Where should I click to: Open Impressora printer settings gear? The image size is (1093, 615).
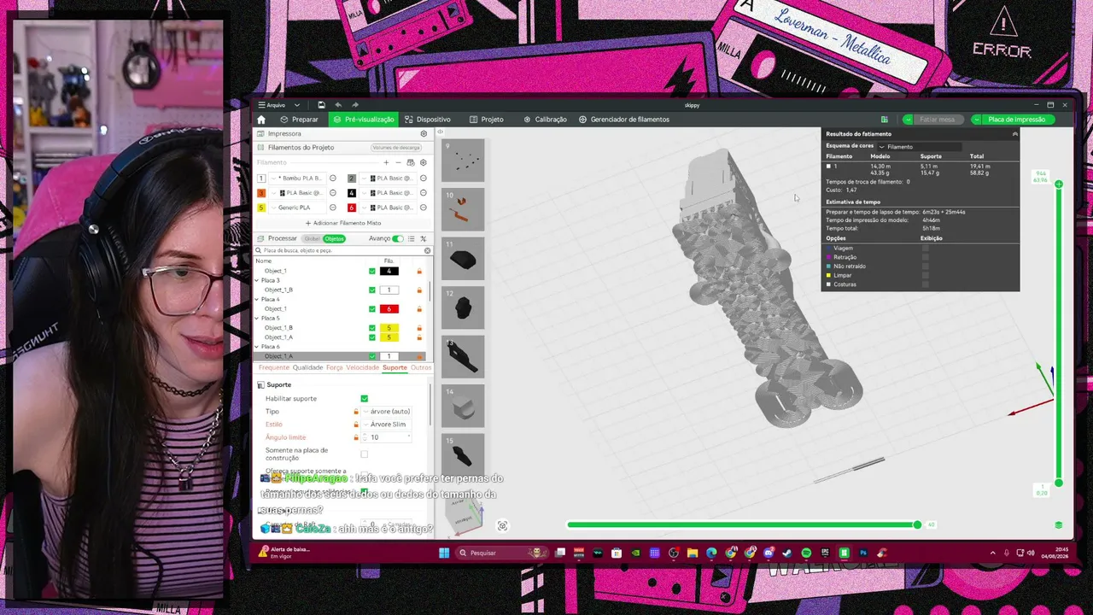[424, 134]
